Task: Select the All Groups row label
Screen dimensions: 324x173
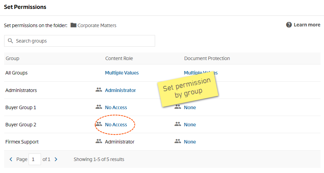Action: click(x=16, y=73)
